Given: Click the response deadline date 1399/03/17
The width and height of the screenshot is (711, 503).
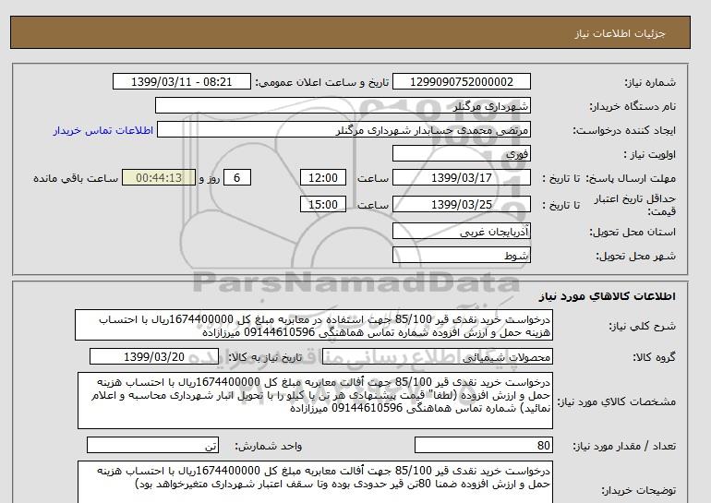Looking at the screenshot, I should (461, 177).
